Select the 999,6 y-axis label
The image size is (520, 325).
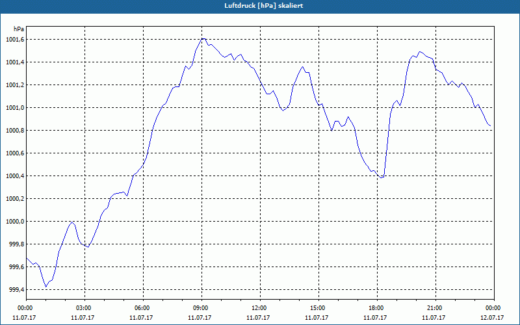(x=16, y=267)
